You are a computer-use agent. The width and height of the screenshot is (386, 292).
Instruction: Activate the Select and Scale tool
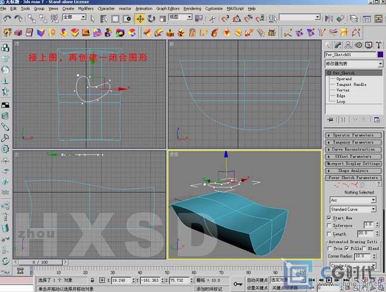click(163, 19)
